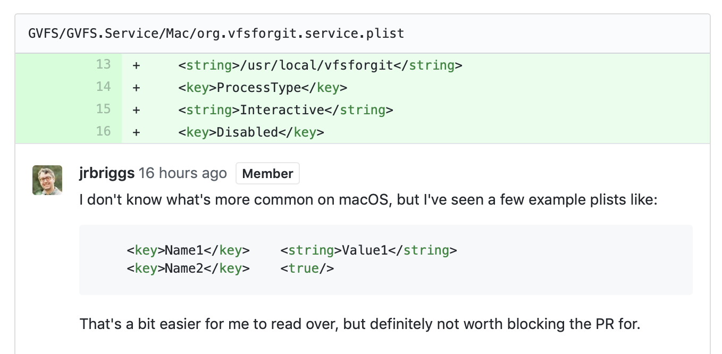Click the jrbriggs username link
Image resolution: width=722 pixels, height=354 pixels.
pos(106,173)
